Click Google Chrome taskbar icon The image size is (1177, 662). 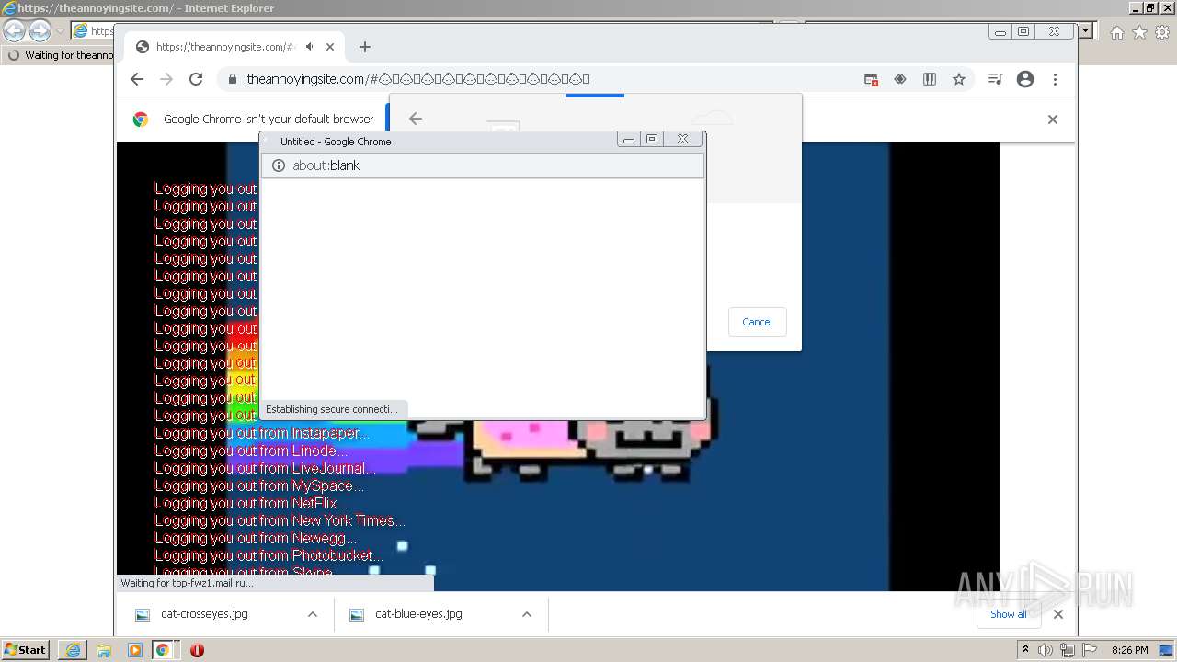pos(163,650)
